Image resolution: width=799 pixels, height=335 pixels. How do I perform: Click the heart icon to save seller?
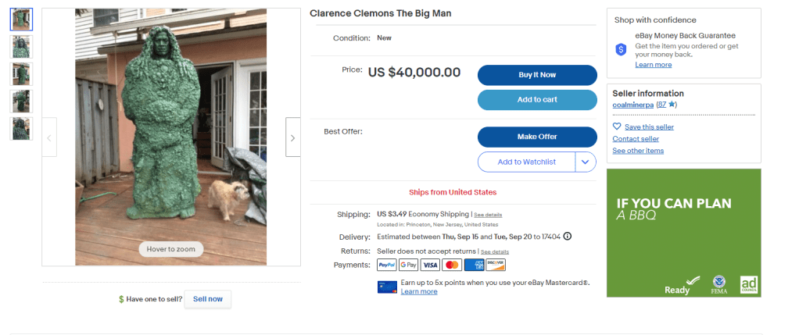617,127
